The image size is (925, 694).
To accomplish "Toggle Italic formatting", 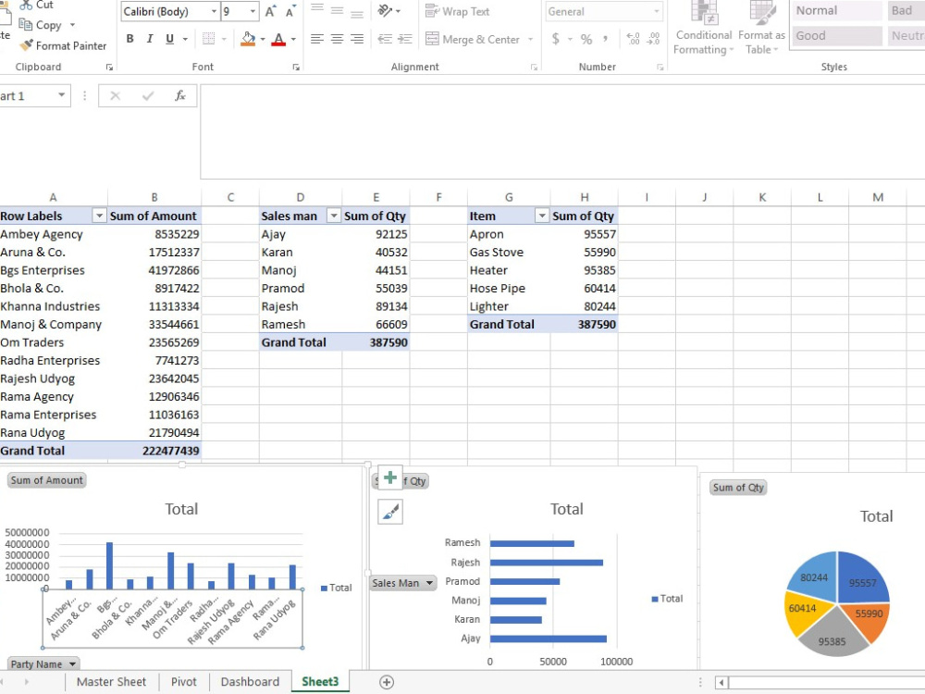I will 150,39.
